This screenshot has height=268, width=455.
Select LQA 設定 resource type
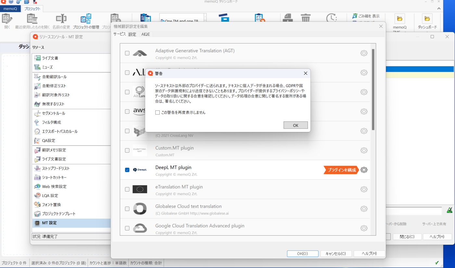(x=71, y=196)
